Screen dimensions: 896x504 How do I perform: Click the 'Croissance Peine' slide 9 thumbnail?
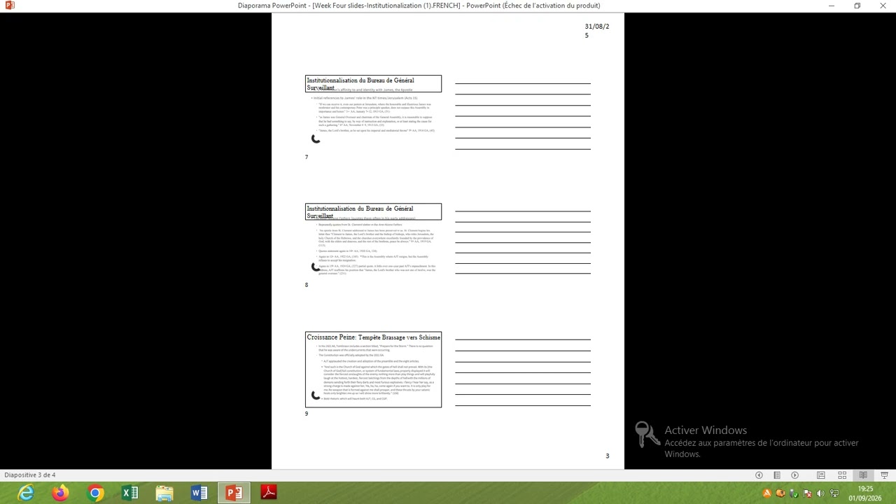(x=373, y=370)
